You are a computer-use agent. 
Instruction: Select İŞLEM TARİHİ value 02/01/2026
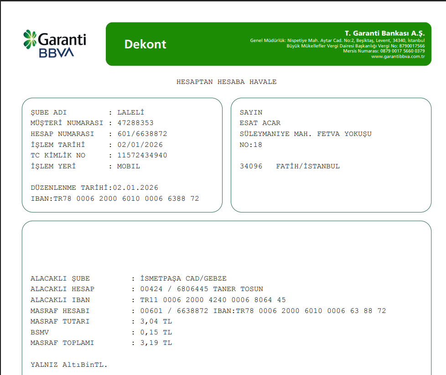tap(140, 145)
